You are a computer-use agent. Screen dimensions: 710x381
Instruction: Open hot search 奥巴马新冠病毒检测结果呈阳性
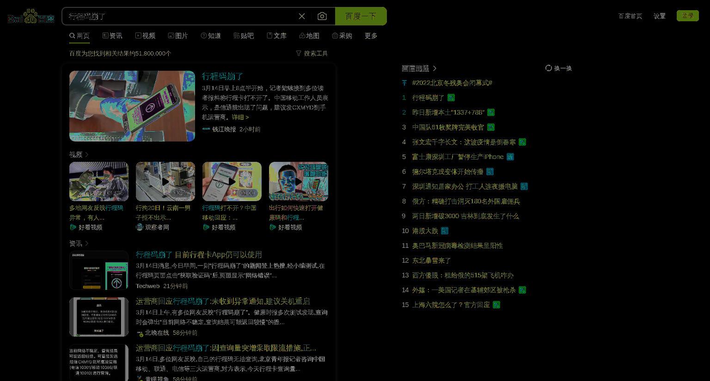458,246
